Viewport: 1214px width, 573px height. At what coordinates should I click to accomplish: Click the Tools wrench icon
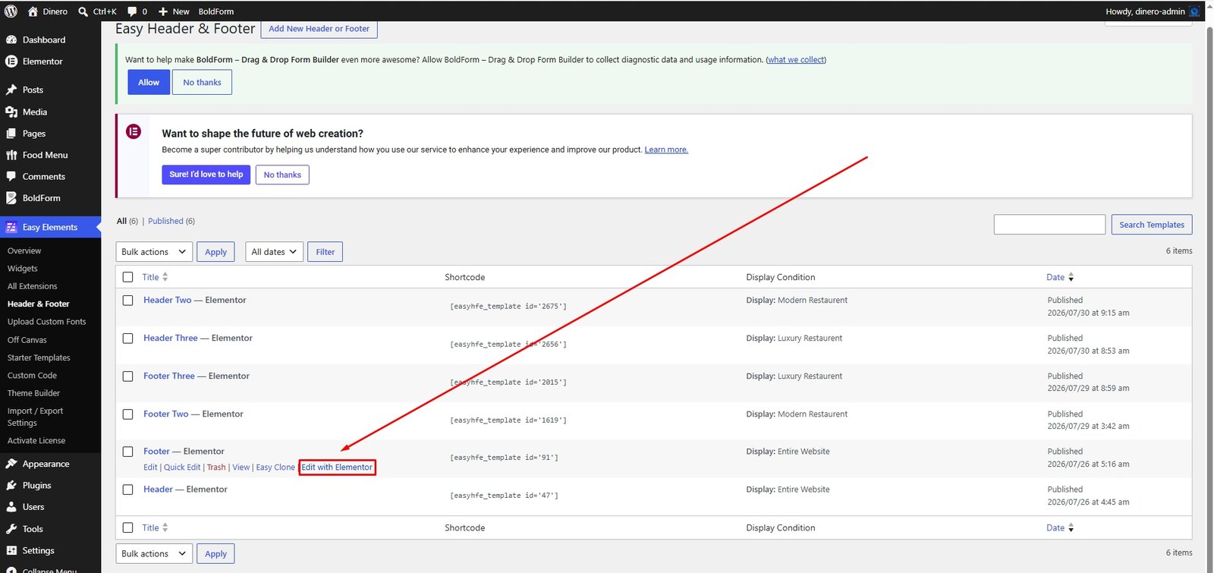tap(11, 529)
